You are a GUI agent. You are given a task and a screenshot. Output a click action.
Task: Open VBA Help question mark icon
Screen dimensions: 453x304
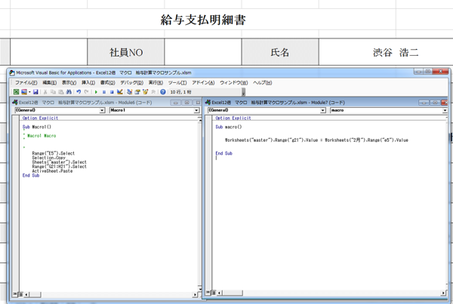click(163, 92)
